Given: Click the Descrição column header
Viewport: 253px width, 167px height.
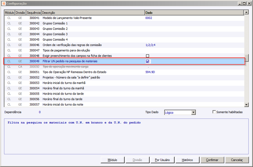Looking at the screenshot, I should pos(93,13).
